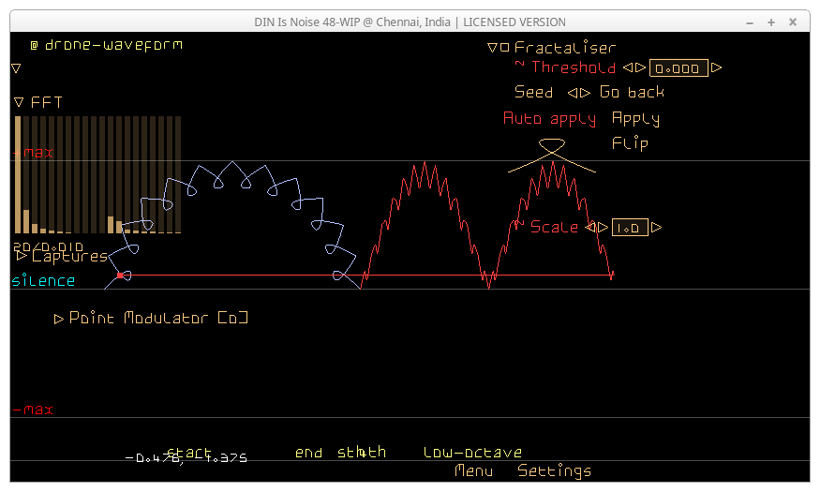Open the Menu at the bottom
This screenshot has height=492, width=820.
click(x=473, y=470)
